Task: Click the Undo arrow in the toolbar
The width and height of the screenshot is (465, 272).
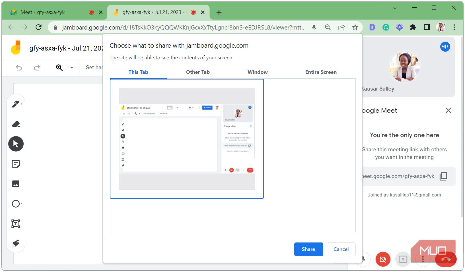Action: (18, 68)
